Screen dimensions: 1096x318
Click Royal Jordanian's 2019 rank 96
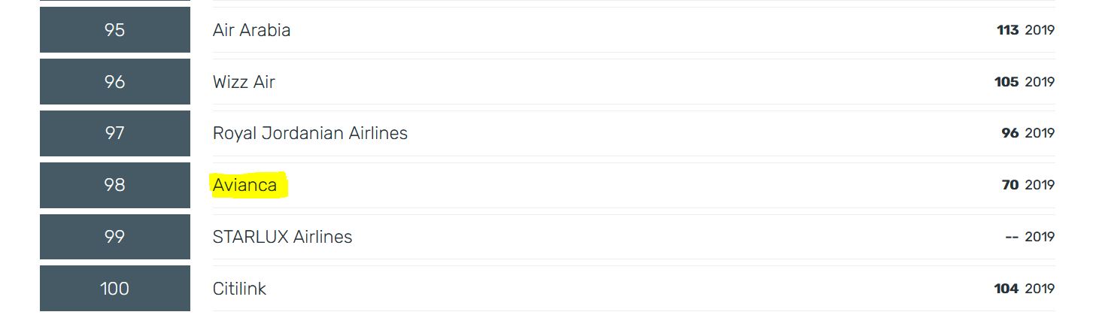pyautogui.click(x=1009, y=133)
